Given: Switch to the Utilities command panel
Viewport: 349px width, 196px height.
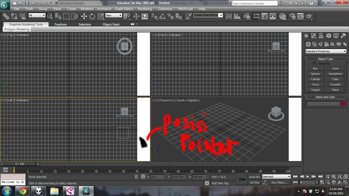Looking at the screenshot, I should (x=343, y=36).
